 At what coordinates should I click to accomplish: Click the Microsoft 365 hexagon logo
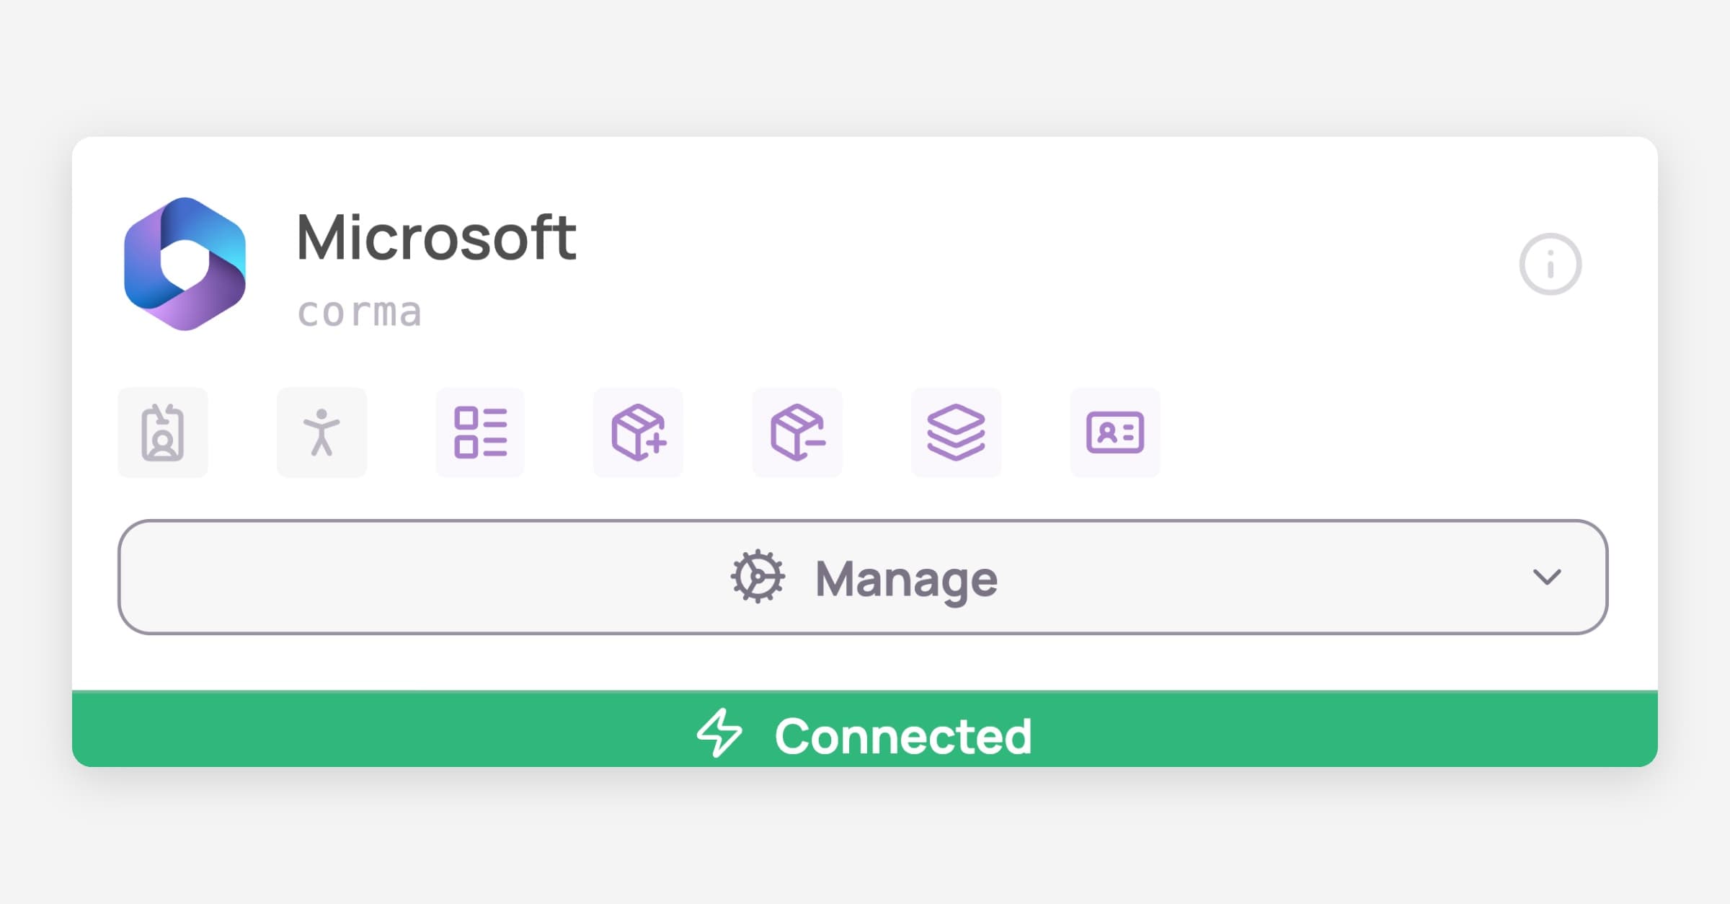click(185, 264)
